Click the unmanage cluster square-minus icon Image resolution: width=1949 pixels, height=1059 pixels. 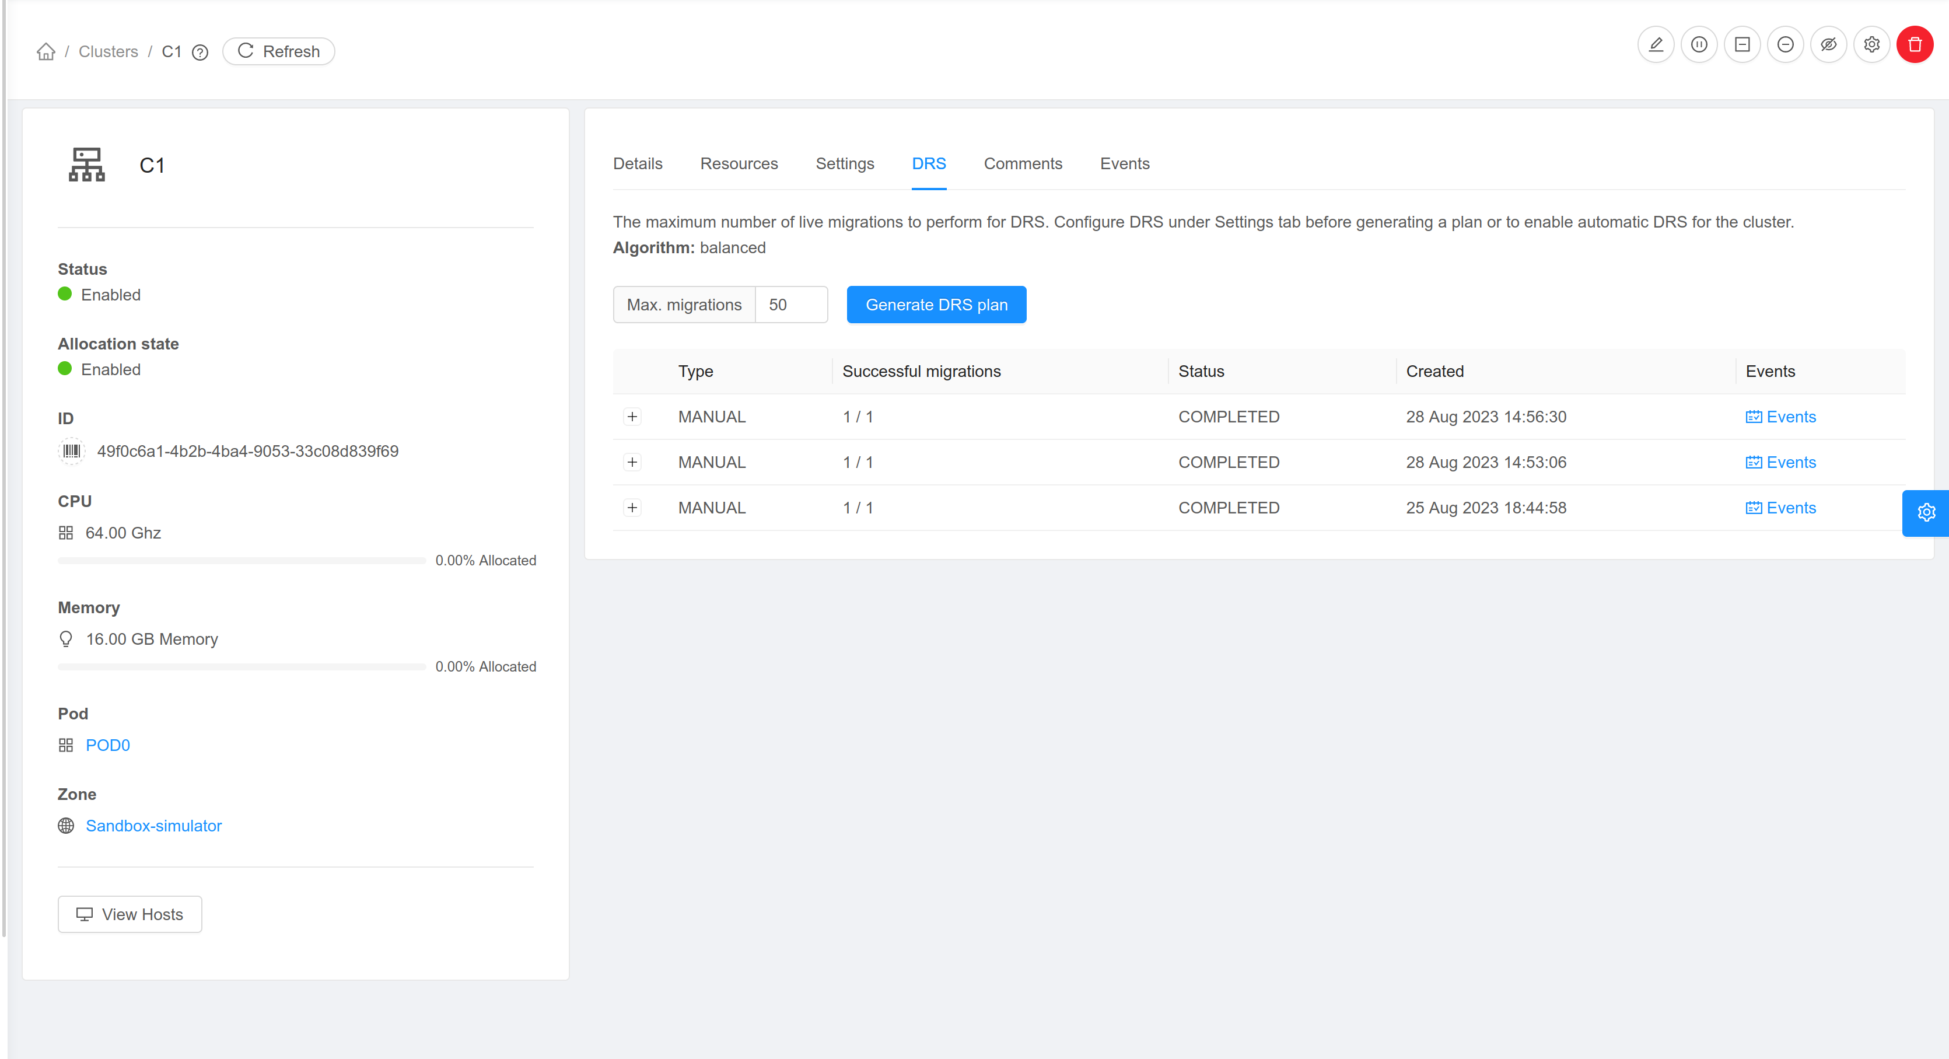[1742, 45]
